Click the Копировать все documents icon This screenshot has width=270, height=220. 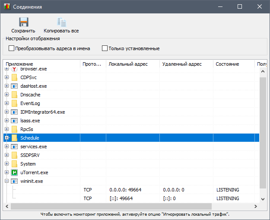pyautogui.click(x=62, y=22)
